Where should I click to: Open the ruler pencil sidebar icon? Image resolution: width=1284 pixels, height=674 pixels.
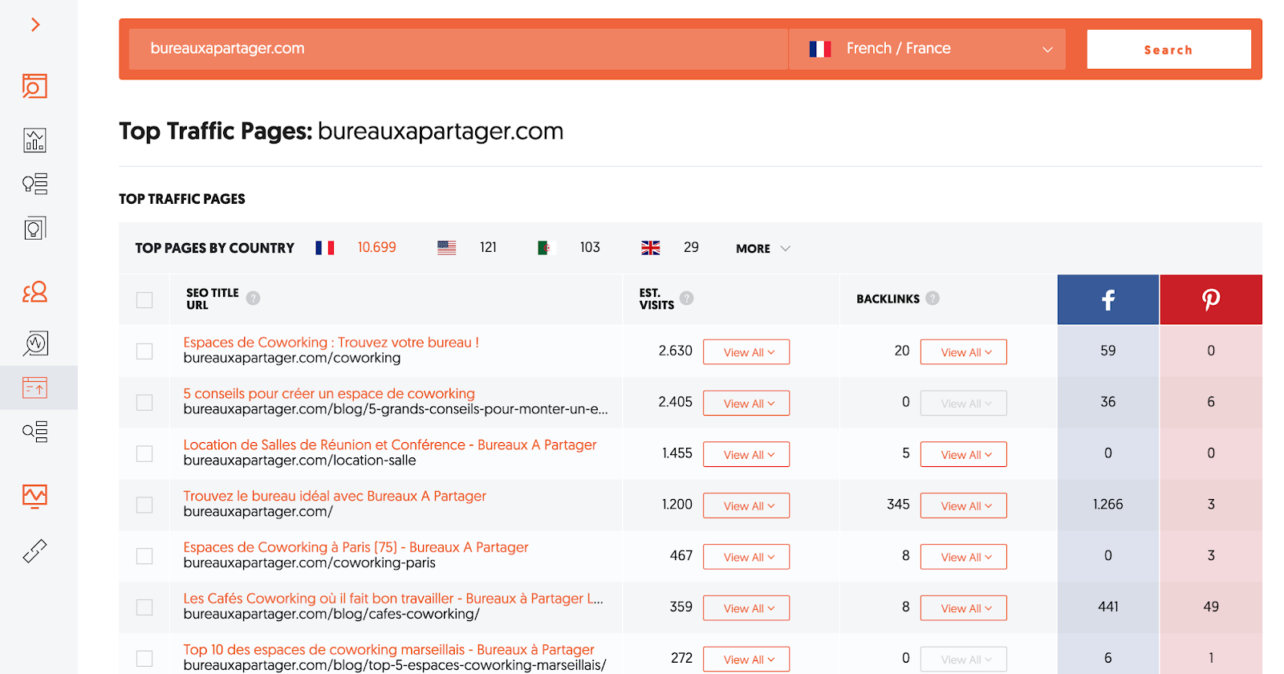click(x=35, y=551)
